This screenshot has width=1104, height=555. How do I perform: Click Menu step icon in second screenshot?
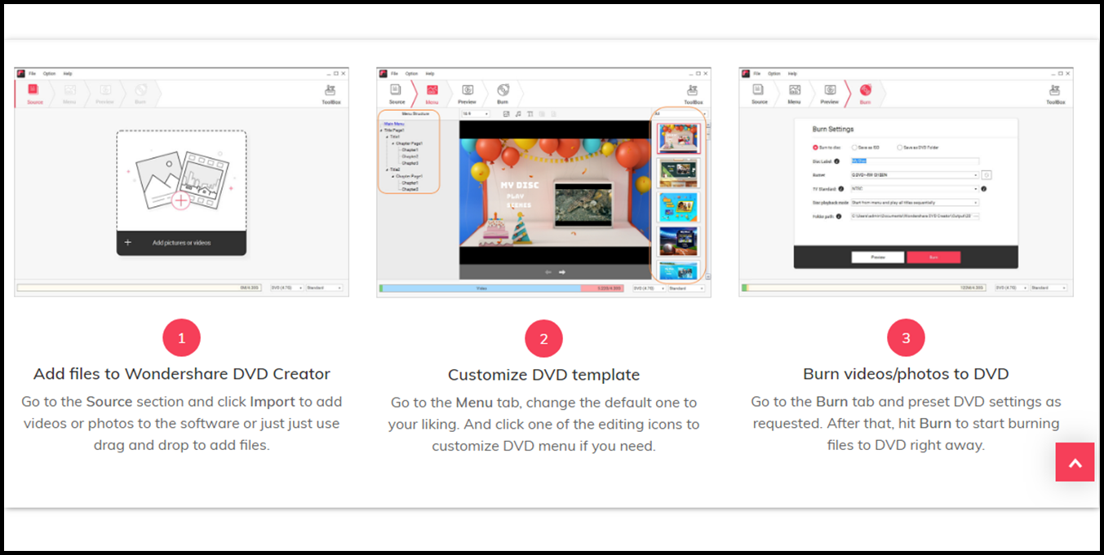[x=432, y=90]
